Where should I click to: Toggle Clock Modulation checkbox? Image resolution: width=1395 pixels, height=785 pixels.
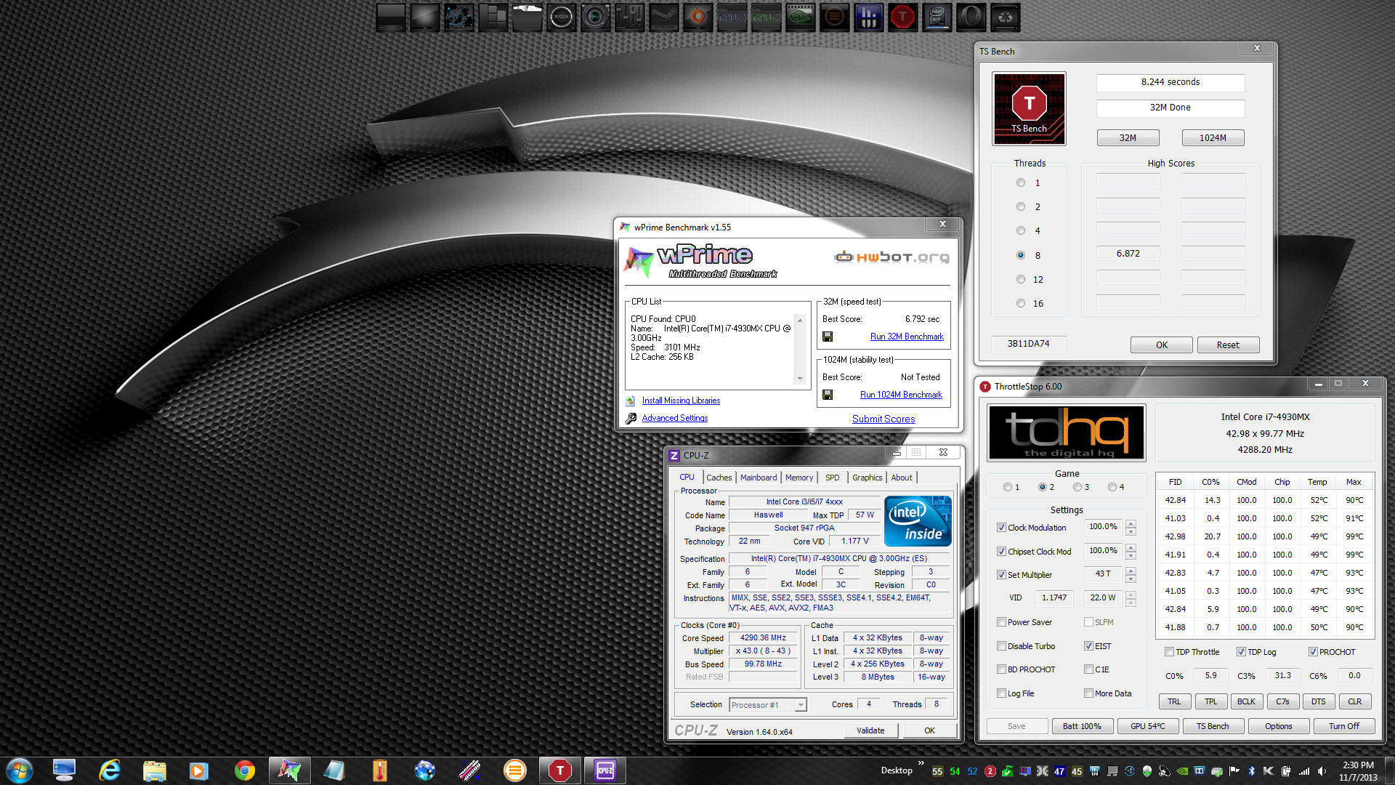[x=1001, y=528]
